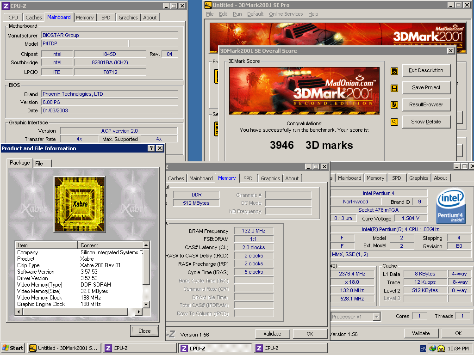Screen dimensions: 474x355
Task: Open Graphics tab in the CPU-Z Memory window
Action: (x=270, y=178)
